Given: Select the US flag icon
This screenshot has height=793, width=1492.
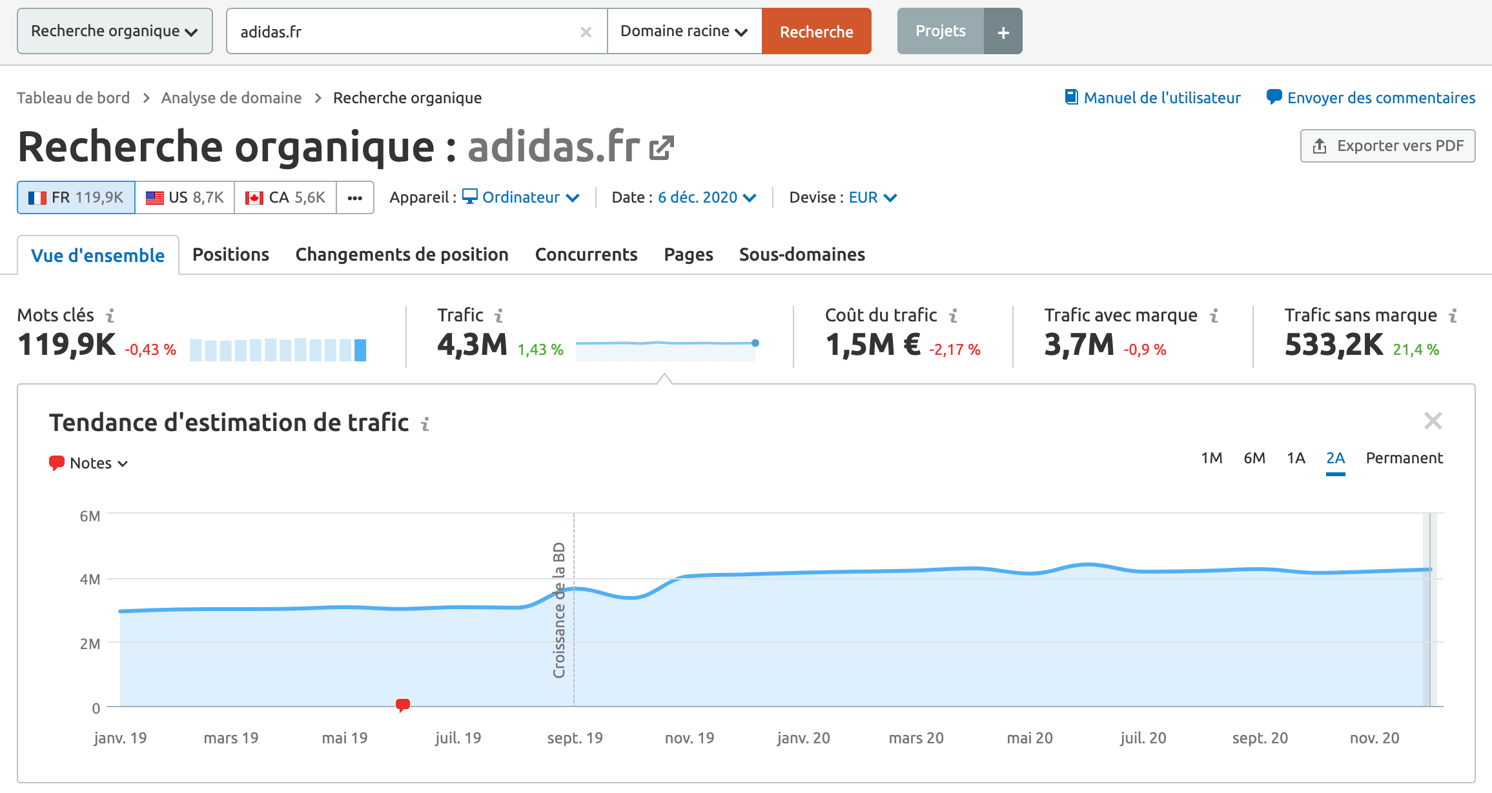Looking at the screenshot, I should click(154, 197).
